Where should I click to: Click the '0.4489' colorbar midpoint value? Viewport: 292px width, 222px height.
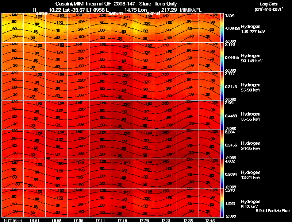[x=231, y=116]
